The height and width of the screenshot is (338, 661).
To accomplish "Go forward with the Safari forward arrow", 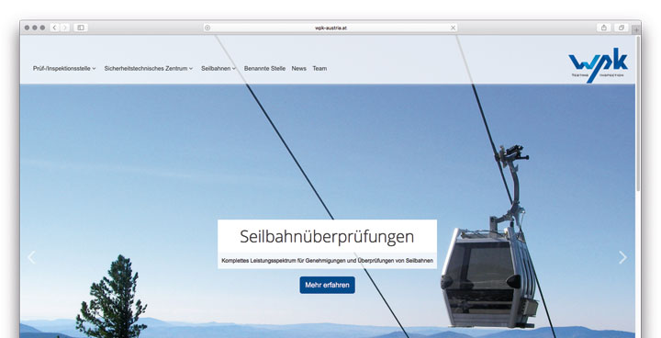I will click(x=64, y=28).
